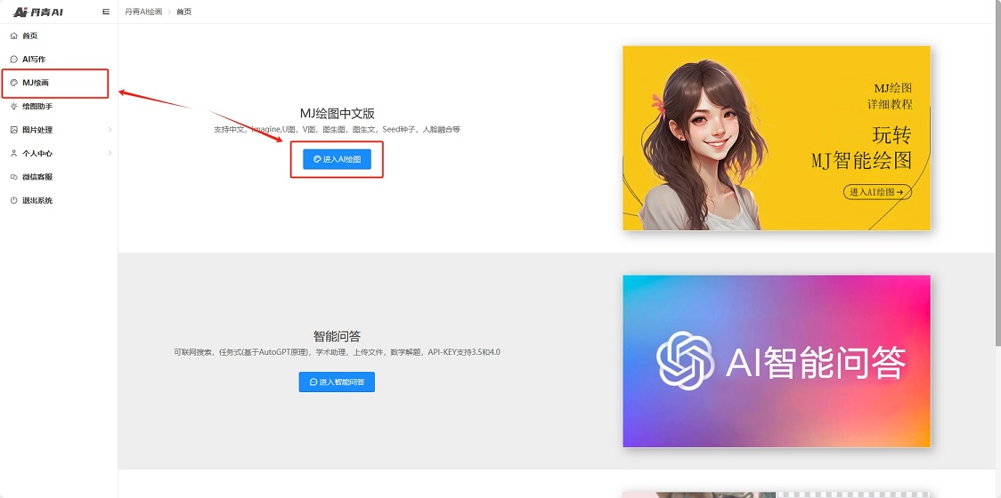The width and height of the screenshot is (1001, 498).
Task: Click the 绘图助手 lightbulb icon
Action: click(13, 107)
